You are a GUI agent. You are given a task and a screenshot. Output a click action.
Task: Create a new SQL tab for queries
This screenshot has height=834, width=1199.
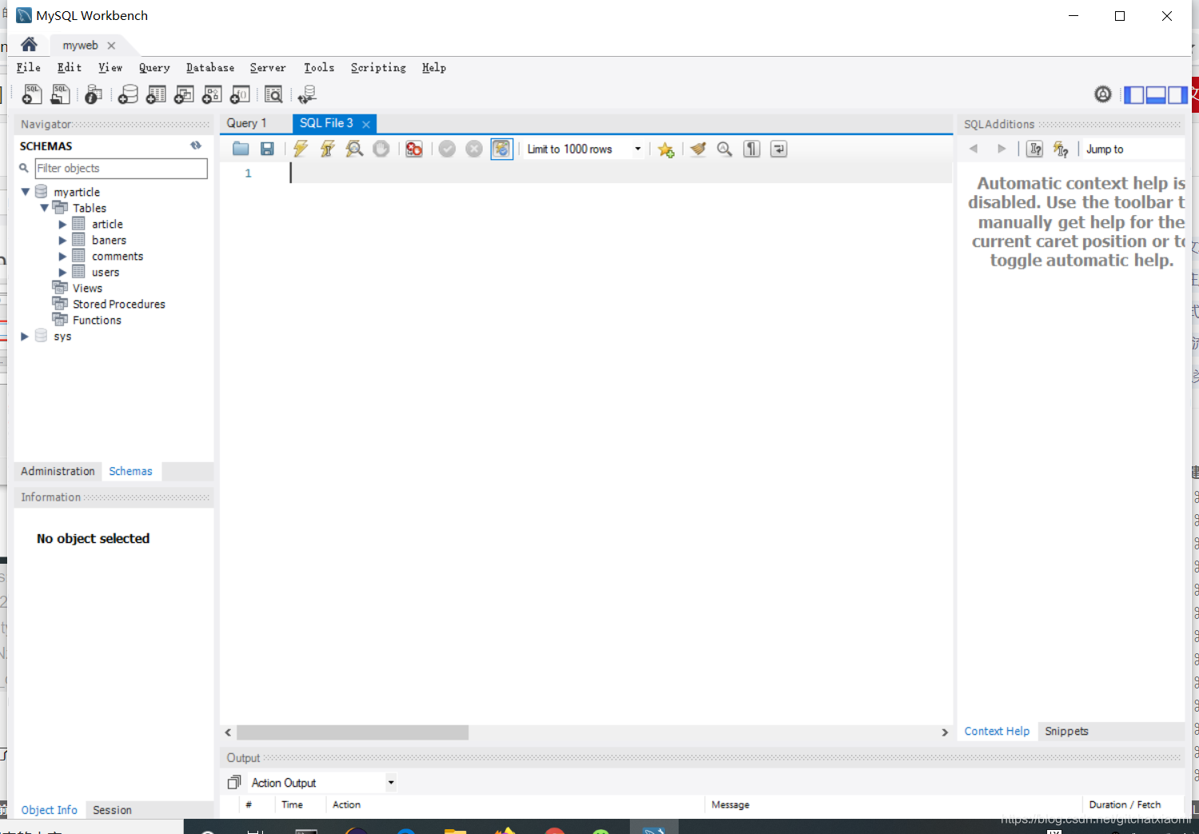click(x=32, y=94)
